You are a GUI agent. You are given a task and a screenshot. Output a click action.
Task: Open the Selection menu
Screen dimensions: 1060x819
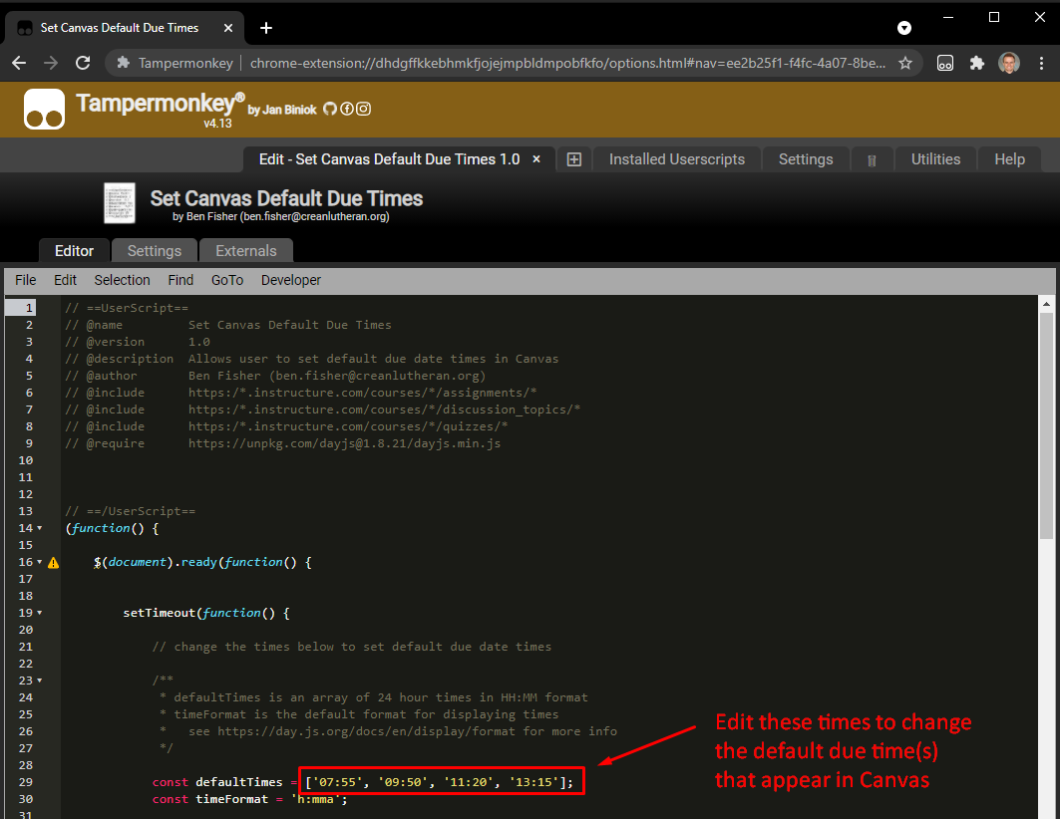[123, 280]
